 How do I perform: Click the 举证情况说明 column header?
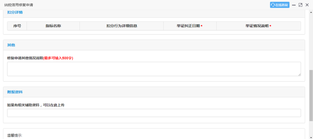[259, 26]
